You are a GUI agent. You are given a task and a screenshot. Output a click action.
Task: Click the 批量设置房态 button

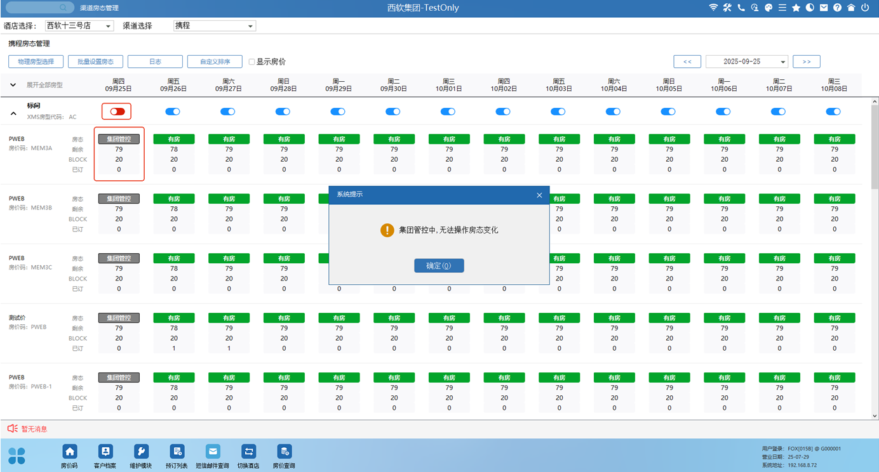pyautogui.click(x=95, y=62)
